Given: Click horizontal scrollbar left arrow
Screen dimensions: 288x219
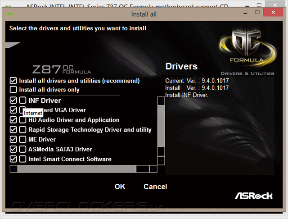Looking at the screenshot, I should [14, 169].
